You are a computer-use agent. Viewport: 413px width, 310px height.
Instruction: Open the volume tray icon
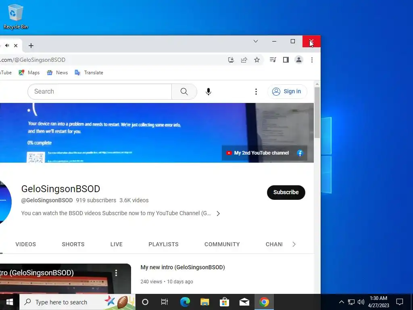361,302
